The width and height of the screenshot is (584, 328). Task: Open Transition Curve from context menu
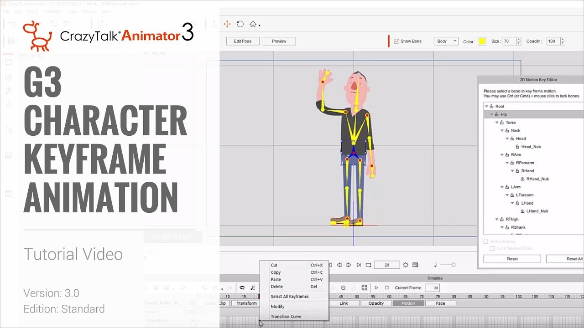[294, 317]
